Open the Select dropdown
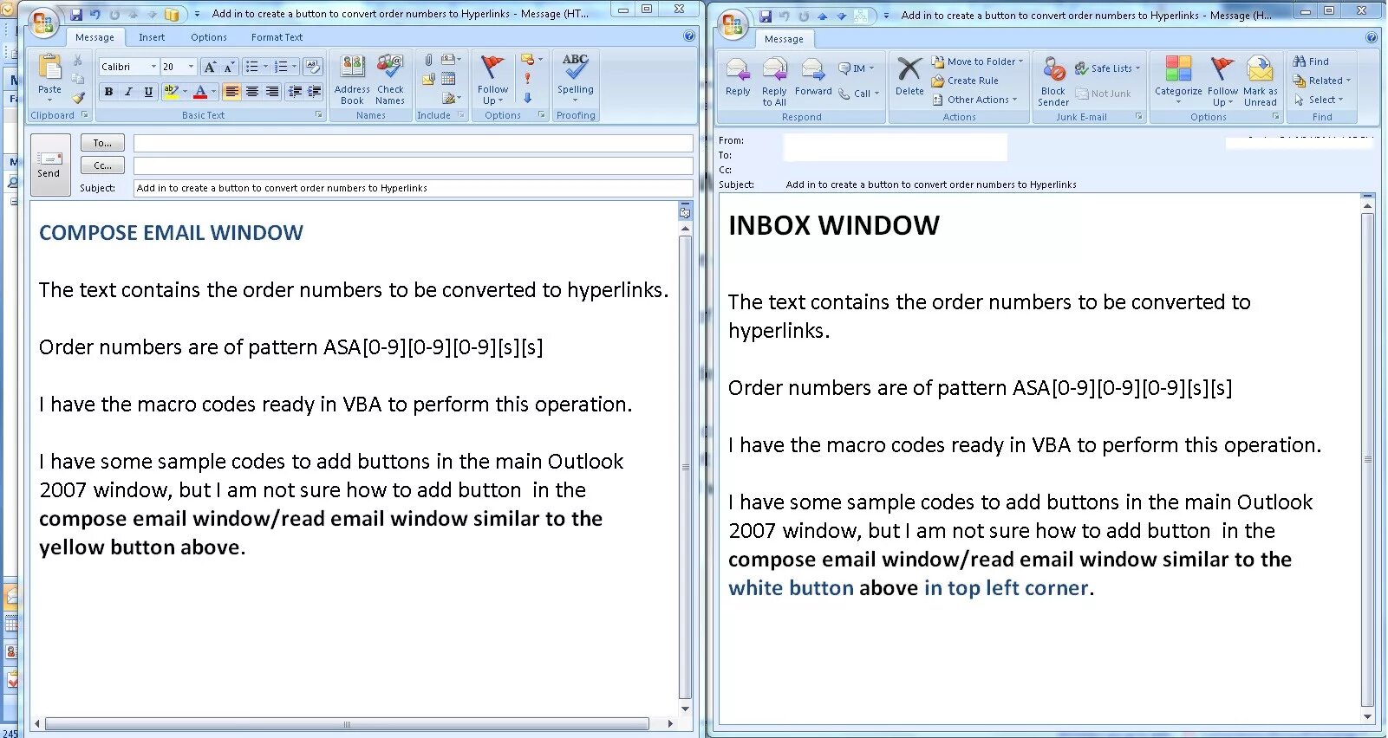Screen dimensions: 1388x738 click(1319, 100)
